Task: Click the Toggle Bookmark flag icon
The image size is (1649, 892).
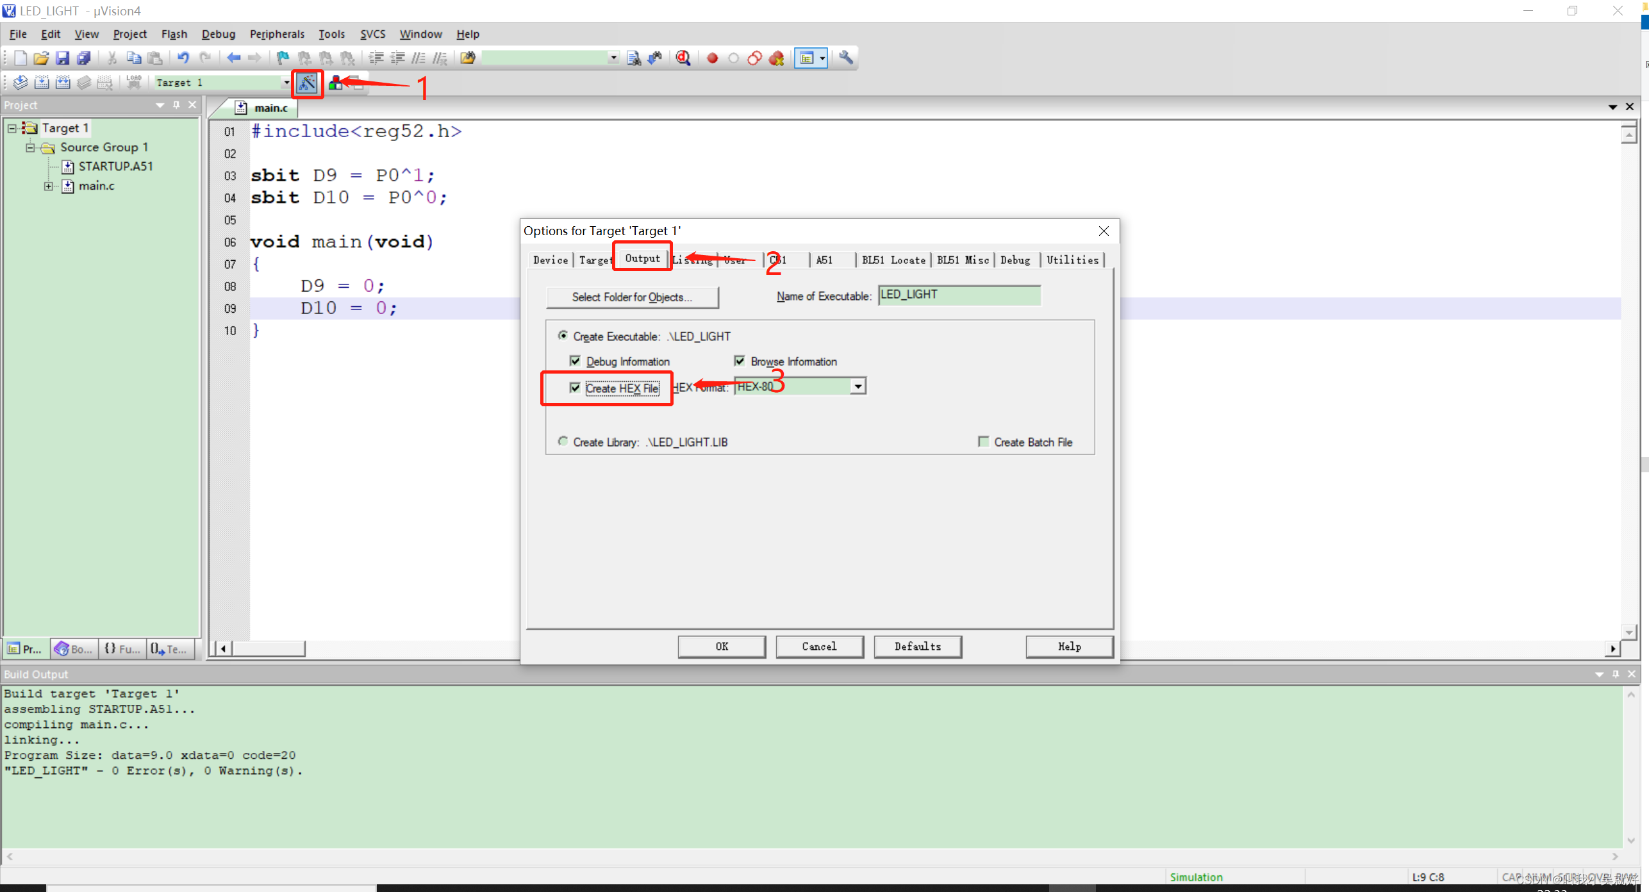Action: 283,58
